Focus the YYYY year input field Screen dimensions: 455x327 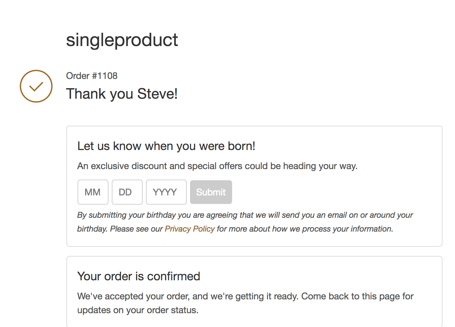pyautogui.click(x=166, y=192)
